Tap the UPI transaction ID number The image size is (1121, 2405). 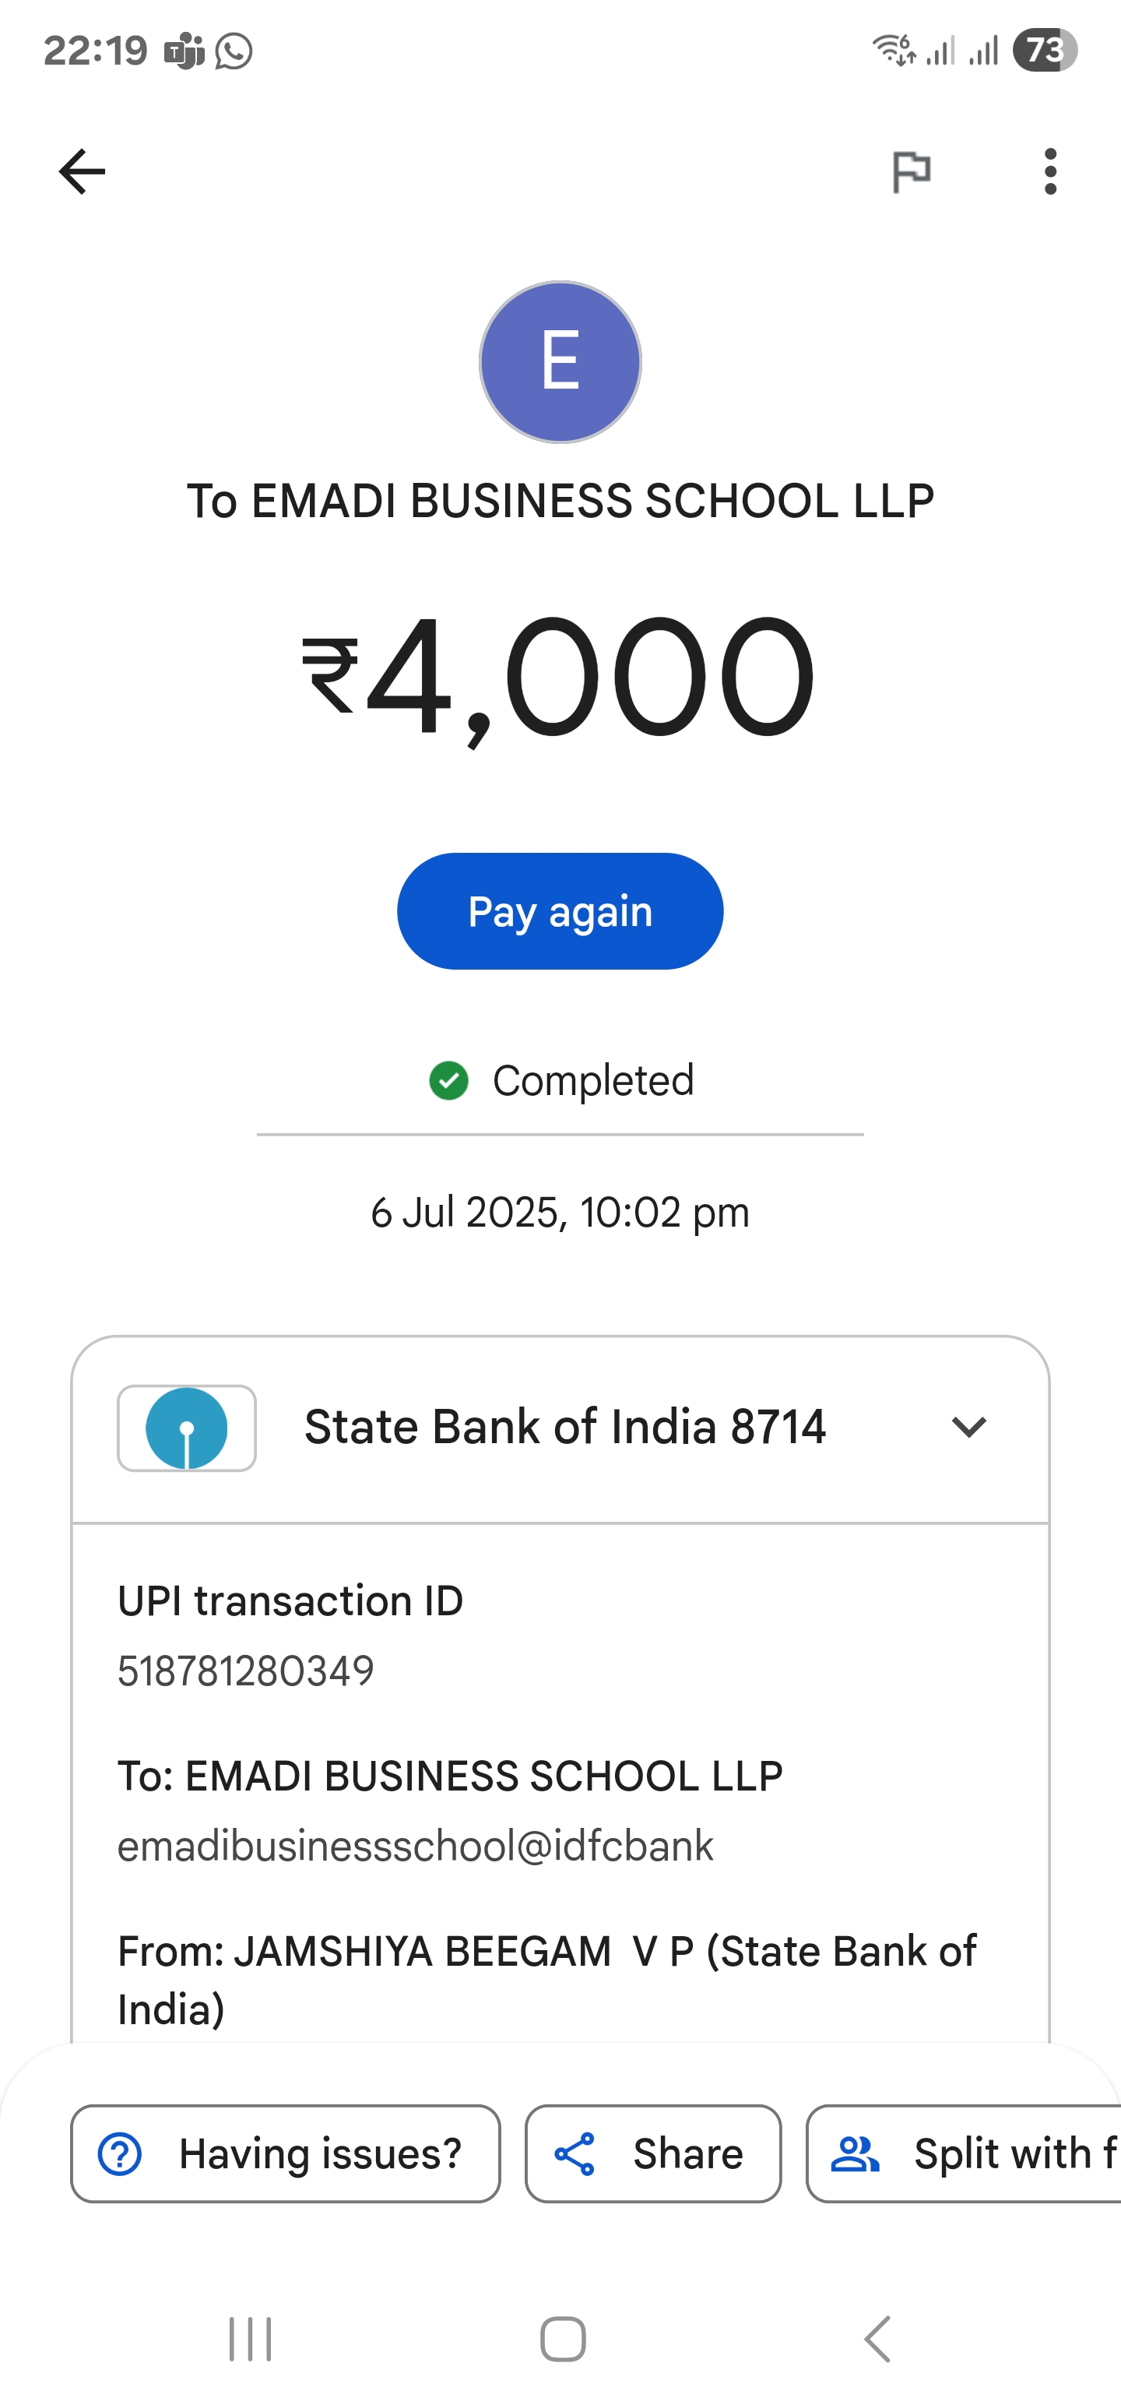[245, 1671]
